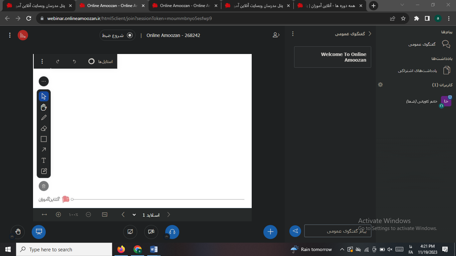
Task: Open the round more-tools ellipsis above toolbar
Action: tap(44, 81)
